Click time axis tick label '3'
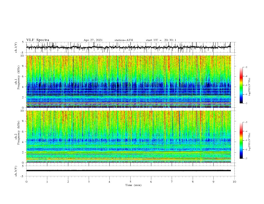This screenshot has width=264, height=204. click(x=89, y=182)
